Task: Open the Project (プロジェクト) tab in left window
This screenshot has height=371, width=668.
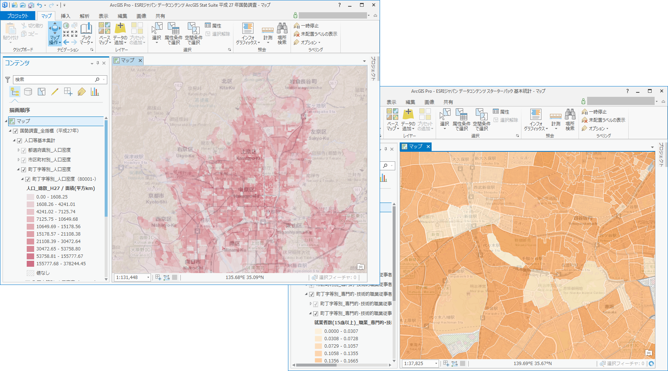Action: coord(18,16)
